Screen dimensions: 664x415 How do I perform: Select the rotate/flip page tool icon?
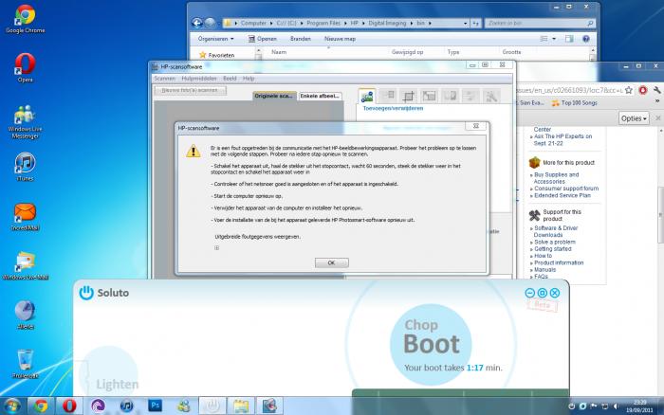coord(450,97)
